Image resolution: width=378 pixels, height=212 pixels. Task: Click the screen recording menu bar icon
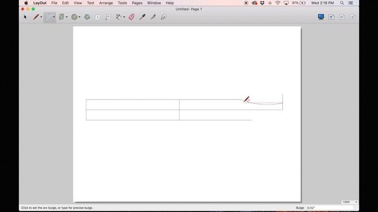(246, 3)
